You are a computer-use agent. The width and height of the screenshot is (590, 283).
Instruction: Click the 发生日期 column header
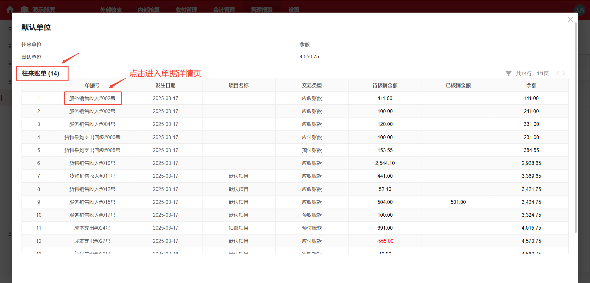pos(165,85)
